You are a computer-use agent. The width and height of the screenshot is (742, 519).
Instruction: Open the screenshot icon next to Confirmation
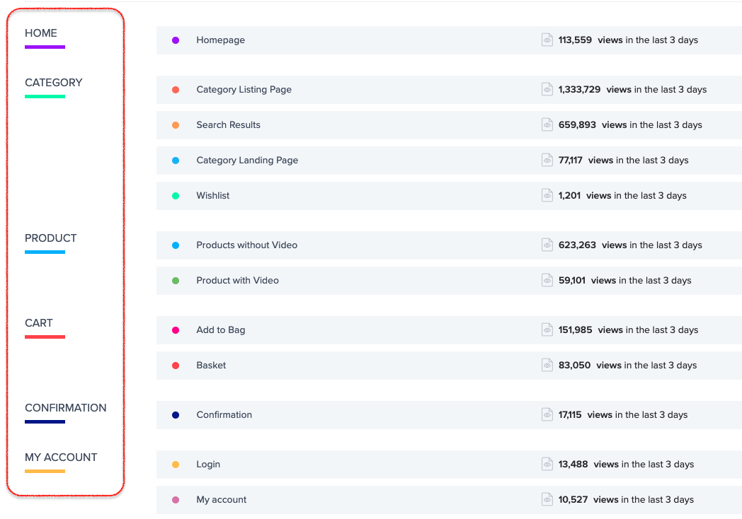[547, 414]
